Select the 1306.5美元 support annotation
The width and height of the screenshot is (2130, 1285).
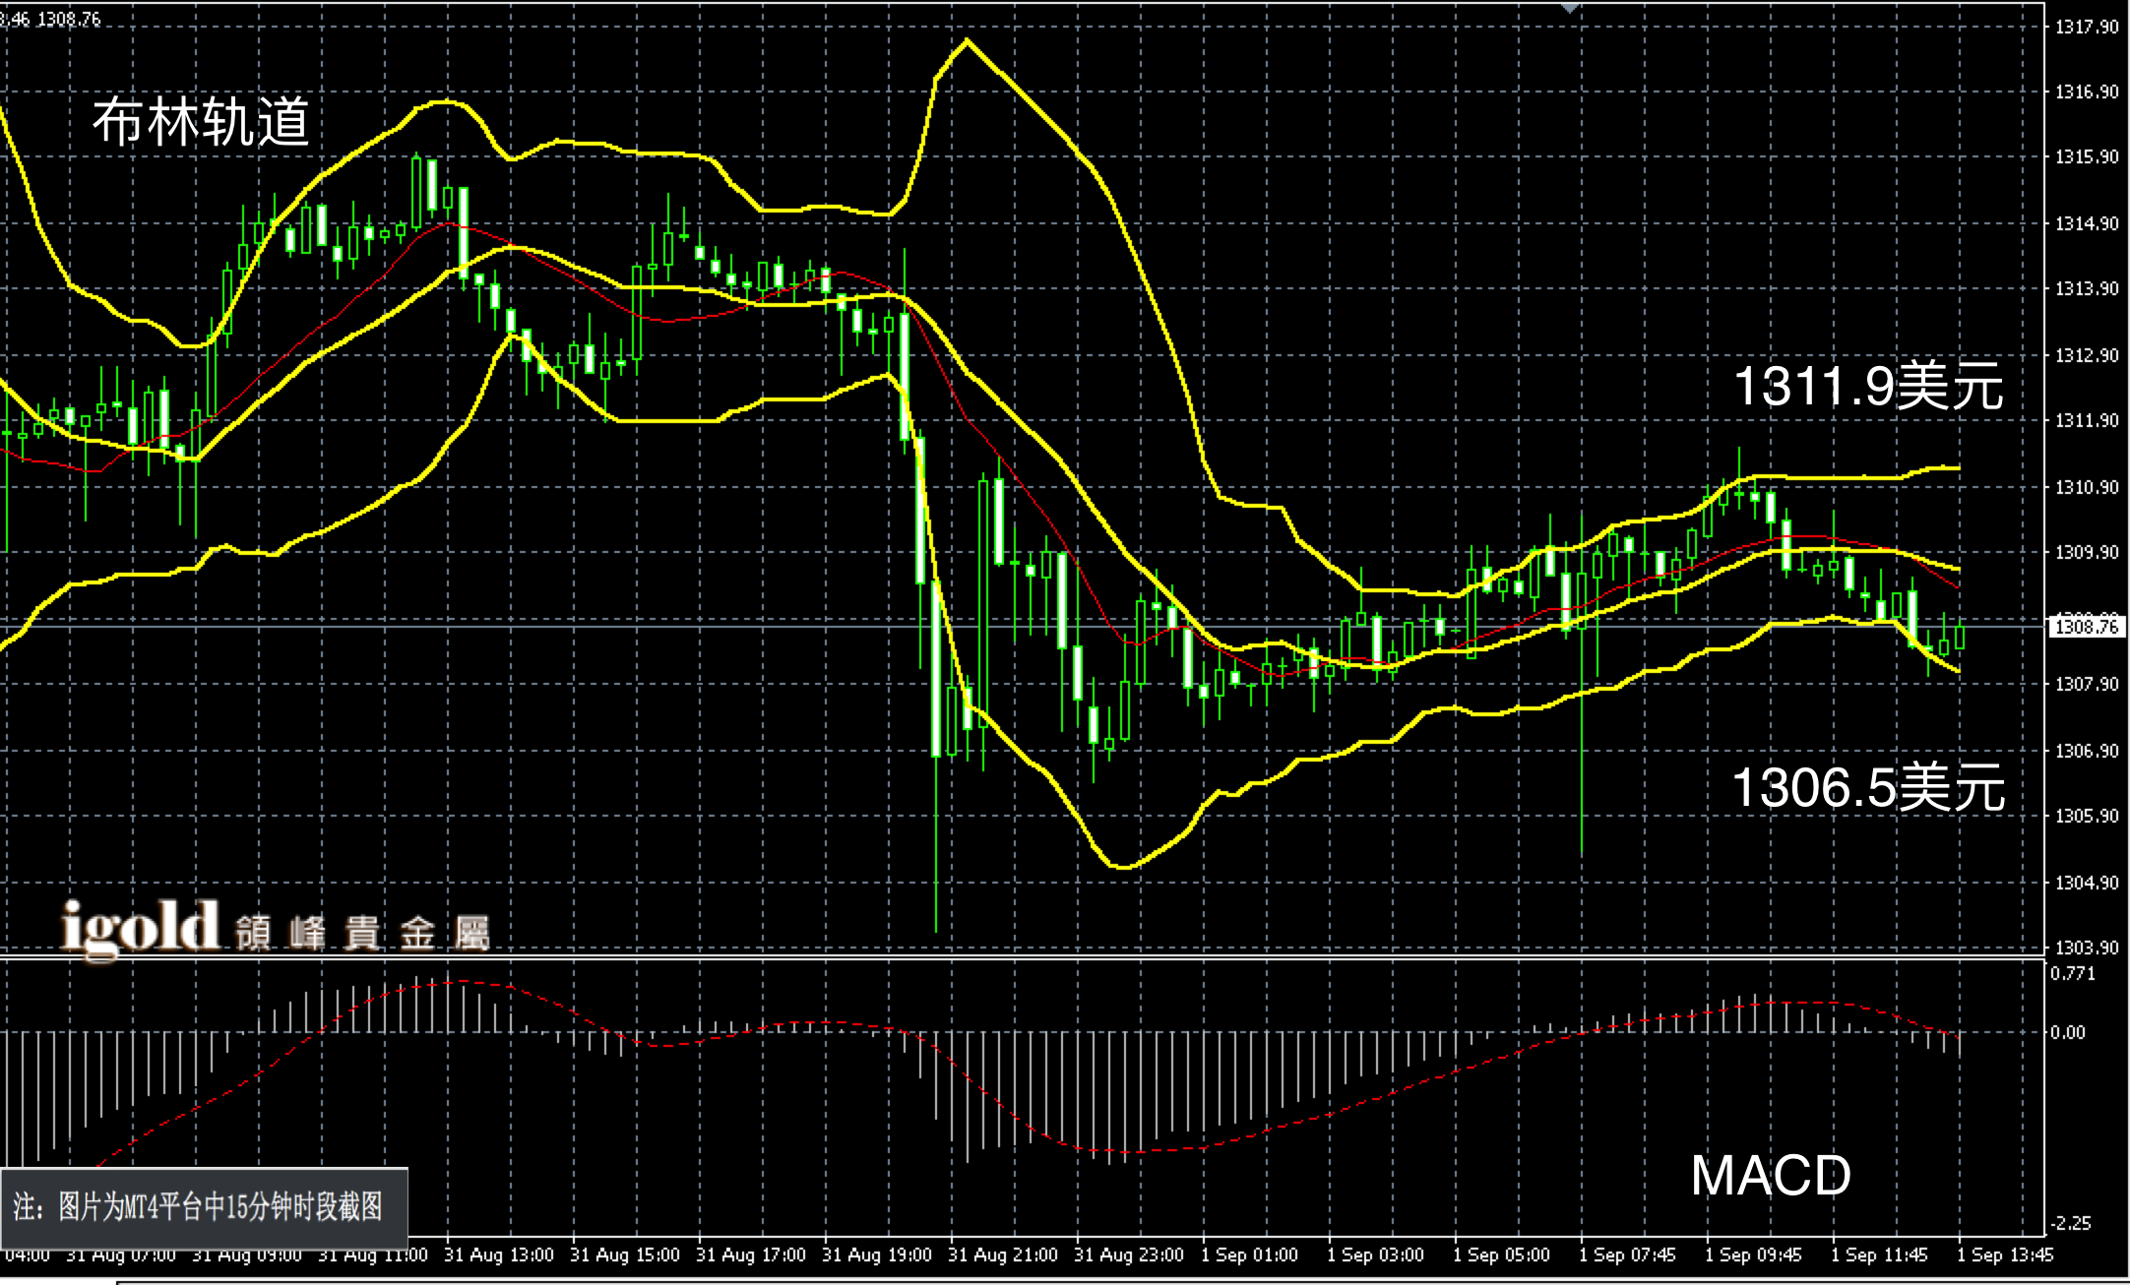click(x=1867, y=788)
